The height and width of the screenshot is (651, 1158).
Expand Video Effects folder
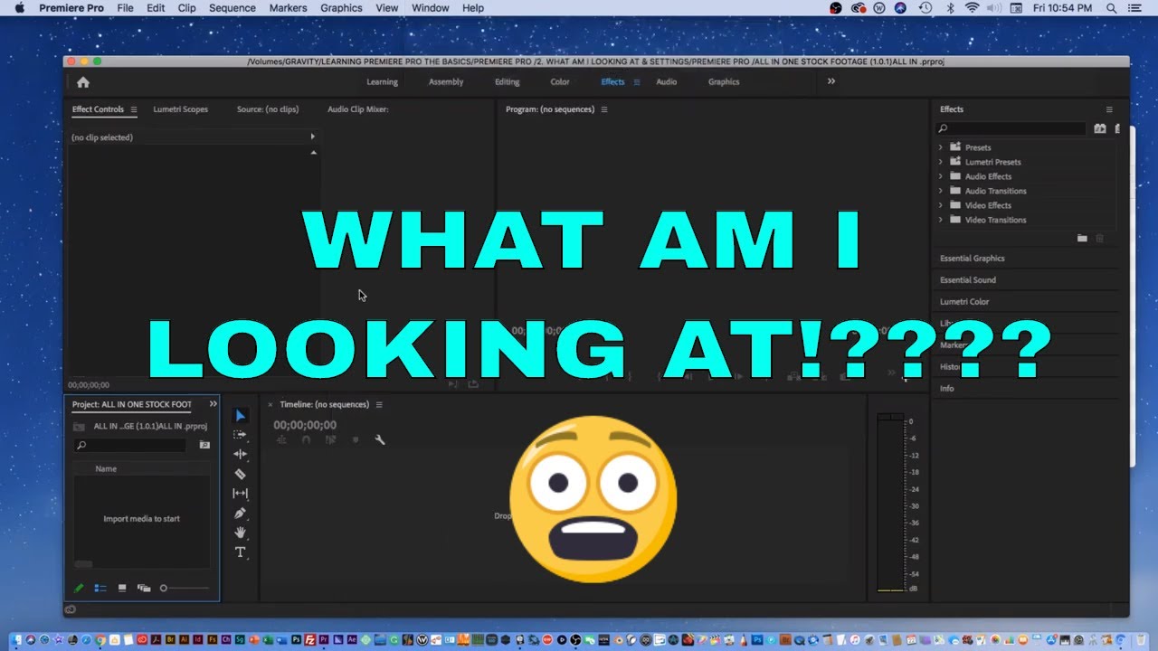pos(940,205)
